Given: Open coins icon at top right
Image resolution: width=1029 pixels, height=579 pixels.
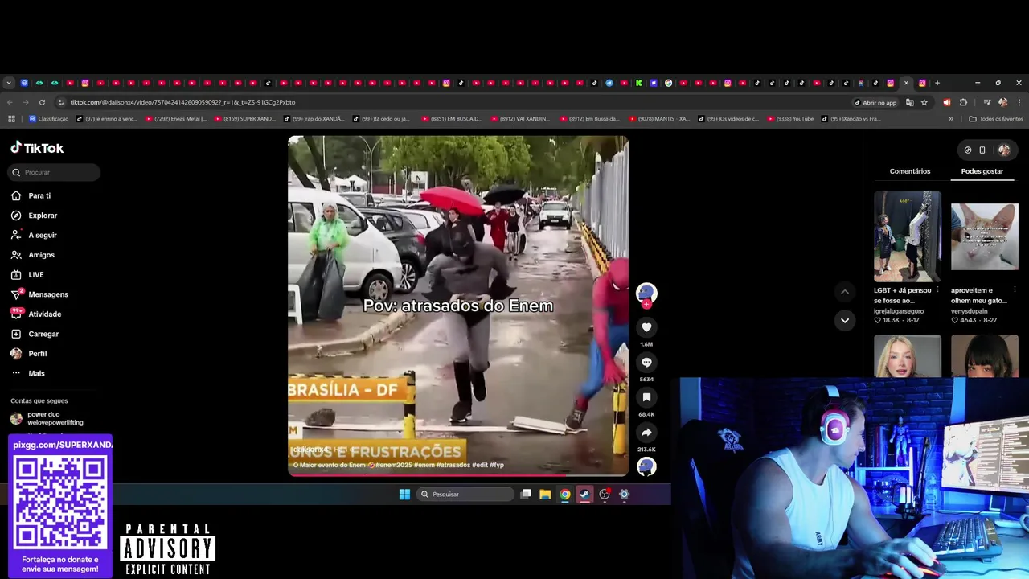Looking at the screenshot, I should (968, 150).
